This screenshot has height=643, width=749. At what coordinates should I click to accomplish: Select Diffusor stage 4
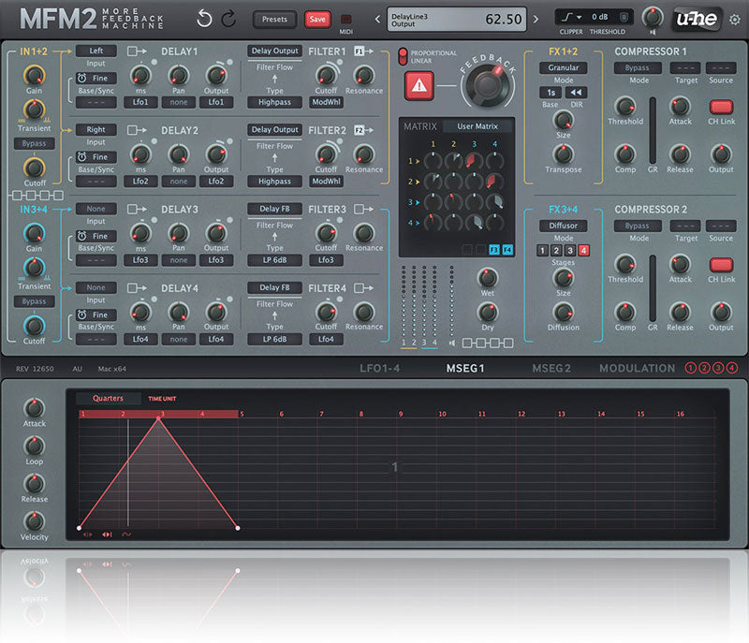583,250
